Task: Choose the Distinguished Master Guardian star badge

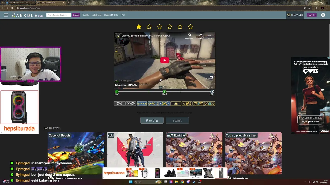Action: (x=176, y=104)
